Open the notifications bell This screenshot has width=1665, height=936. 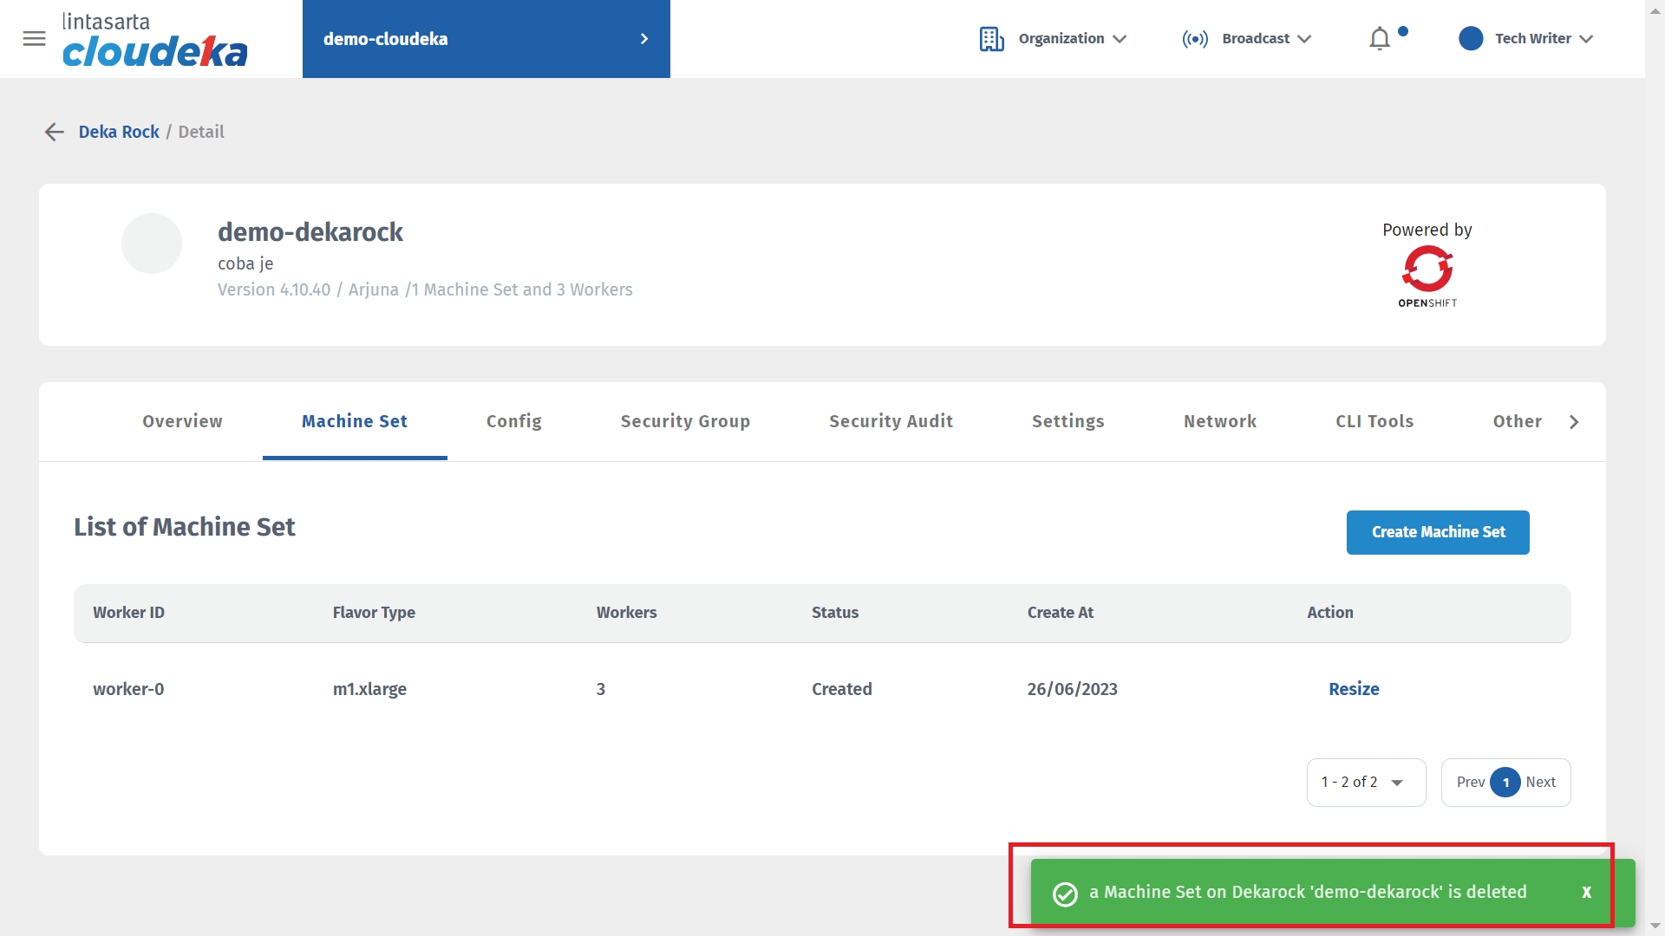pyautogui.click(x=1380, y=39)
